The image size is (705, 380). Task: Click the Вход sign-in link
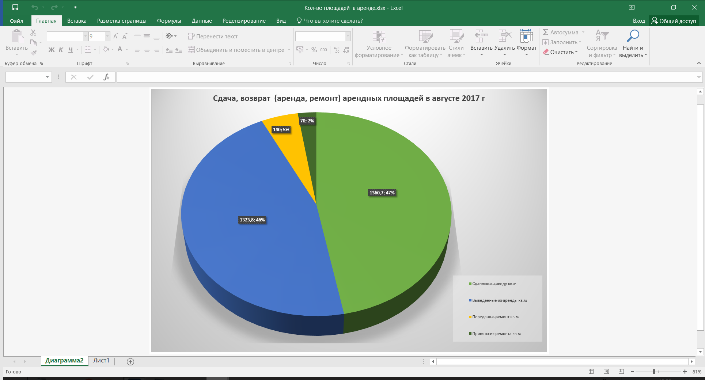639,21
